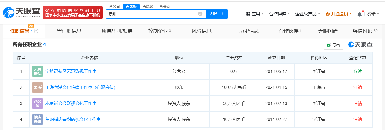
Task: Expand the 应用 dropdown menu
Action: click(255, 14)
